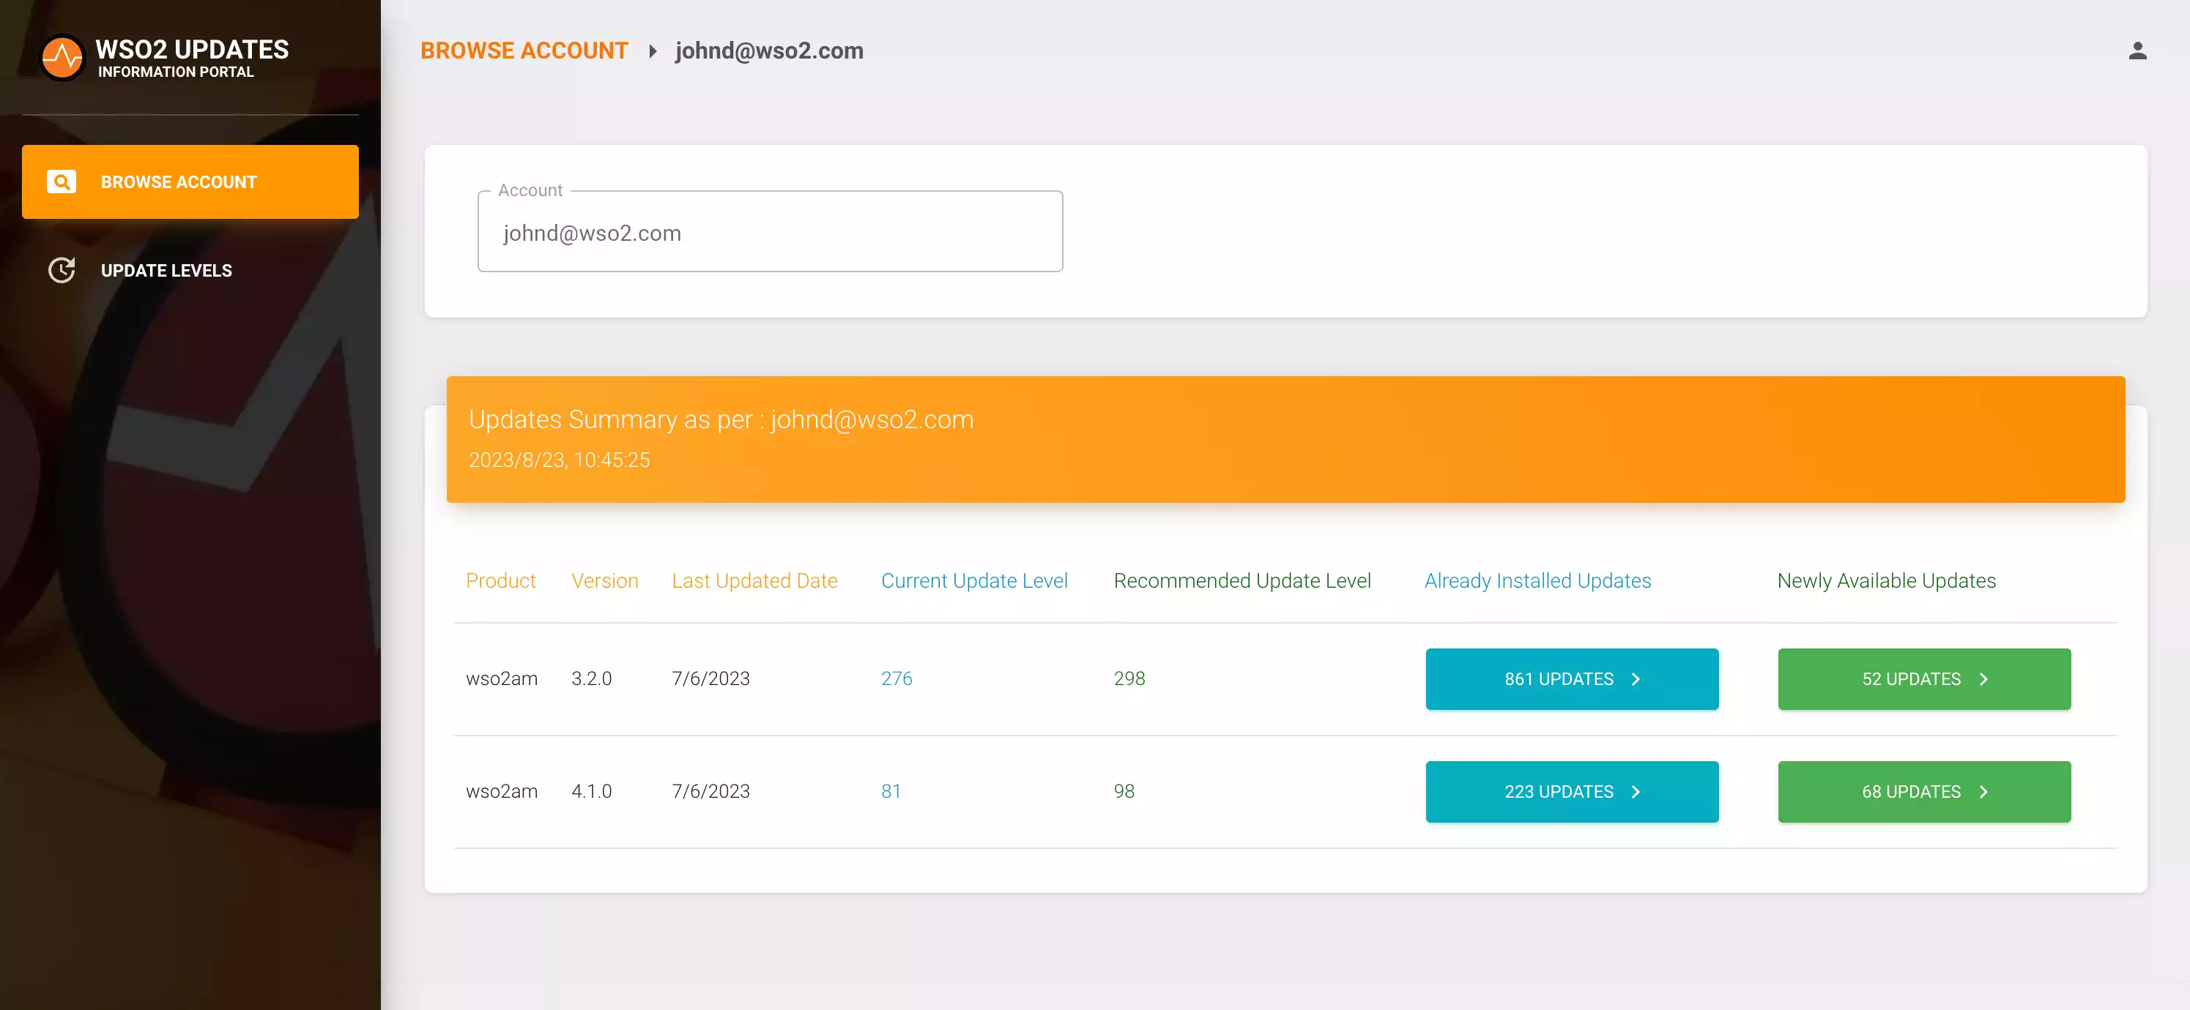View 52 newly available updates
This screenshot has width=2190, height=1010.
click(x=1910, y=678)
